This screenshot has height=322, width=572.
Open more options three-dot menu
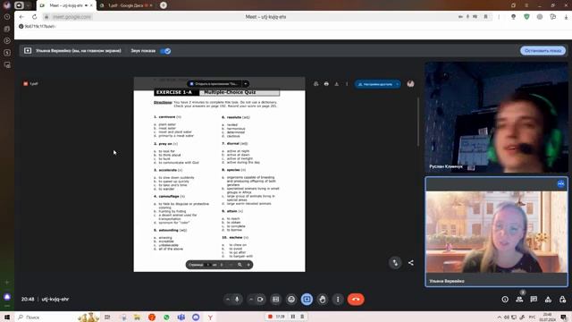click(x=338, y=300)
